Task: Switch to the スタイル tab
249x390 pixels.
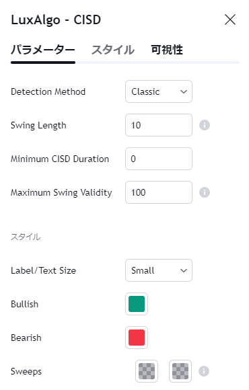Action: pos(113,50)
